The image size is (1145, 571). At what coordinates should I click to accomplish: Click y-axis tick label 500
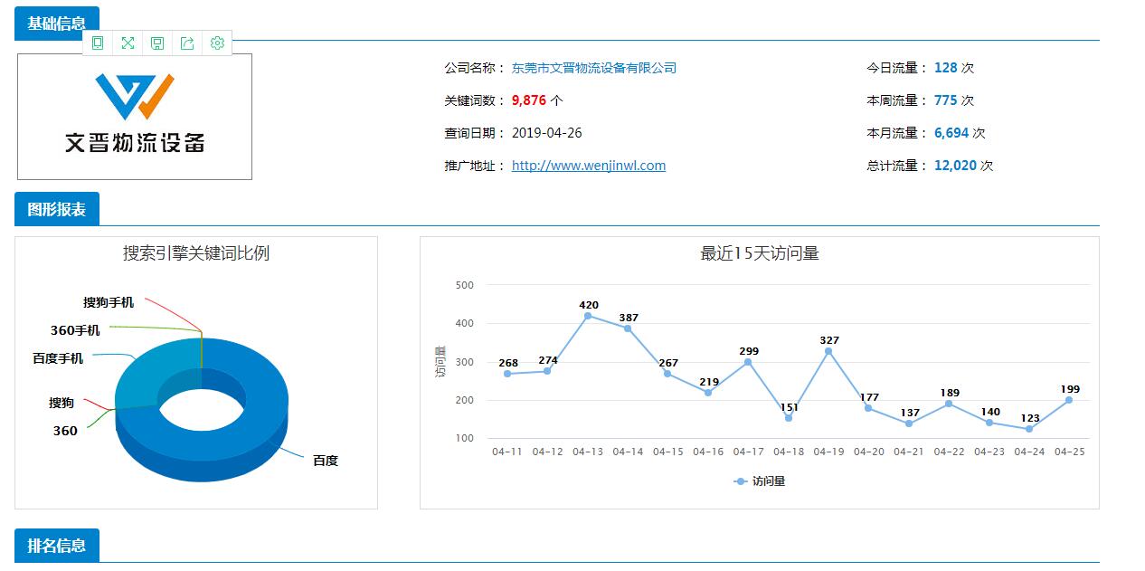click(x=465, y=285)
